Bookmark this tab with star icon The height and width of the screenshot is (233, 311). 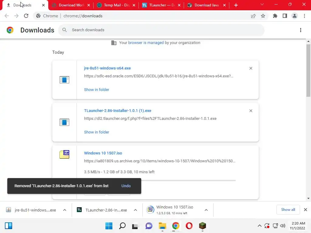click(263, 16)
